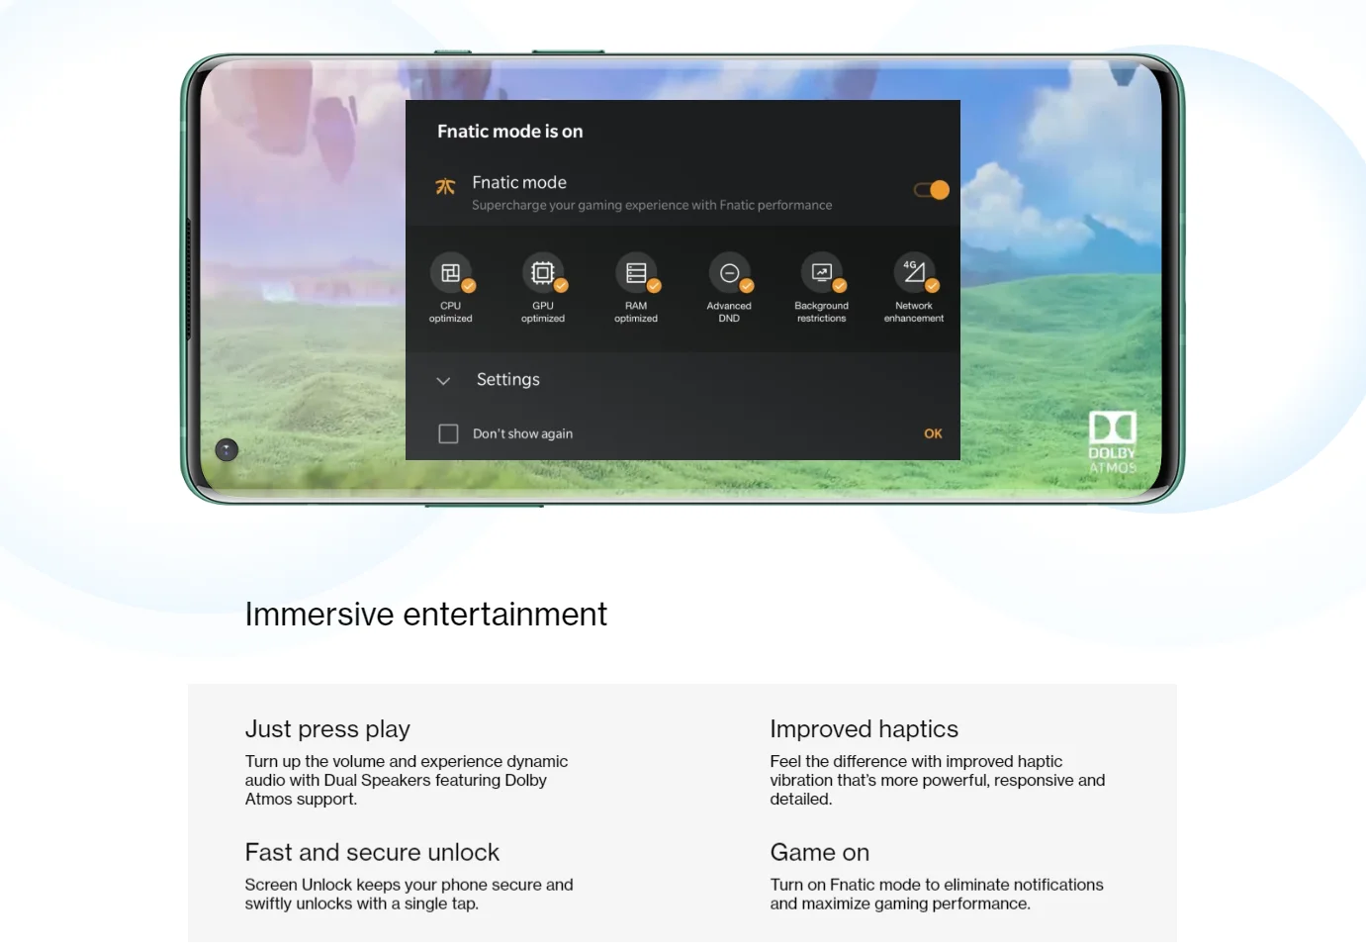
Task: Expand the Settings chevron
Action: click(x=443, y=381)
